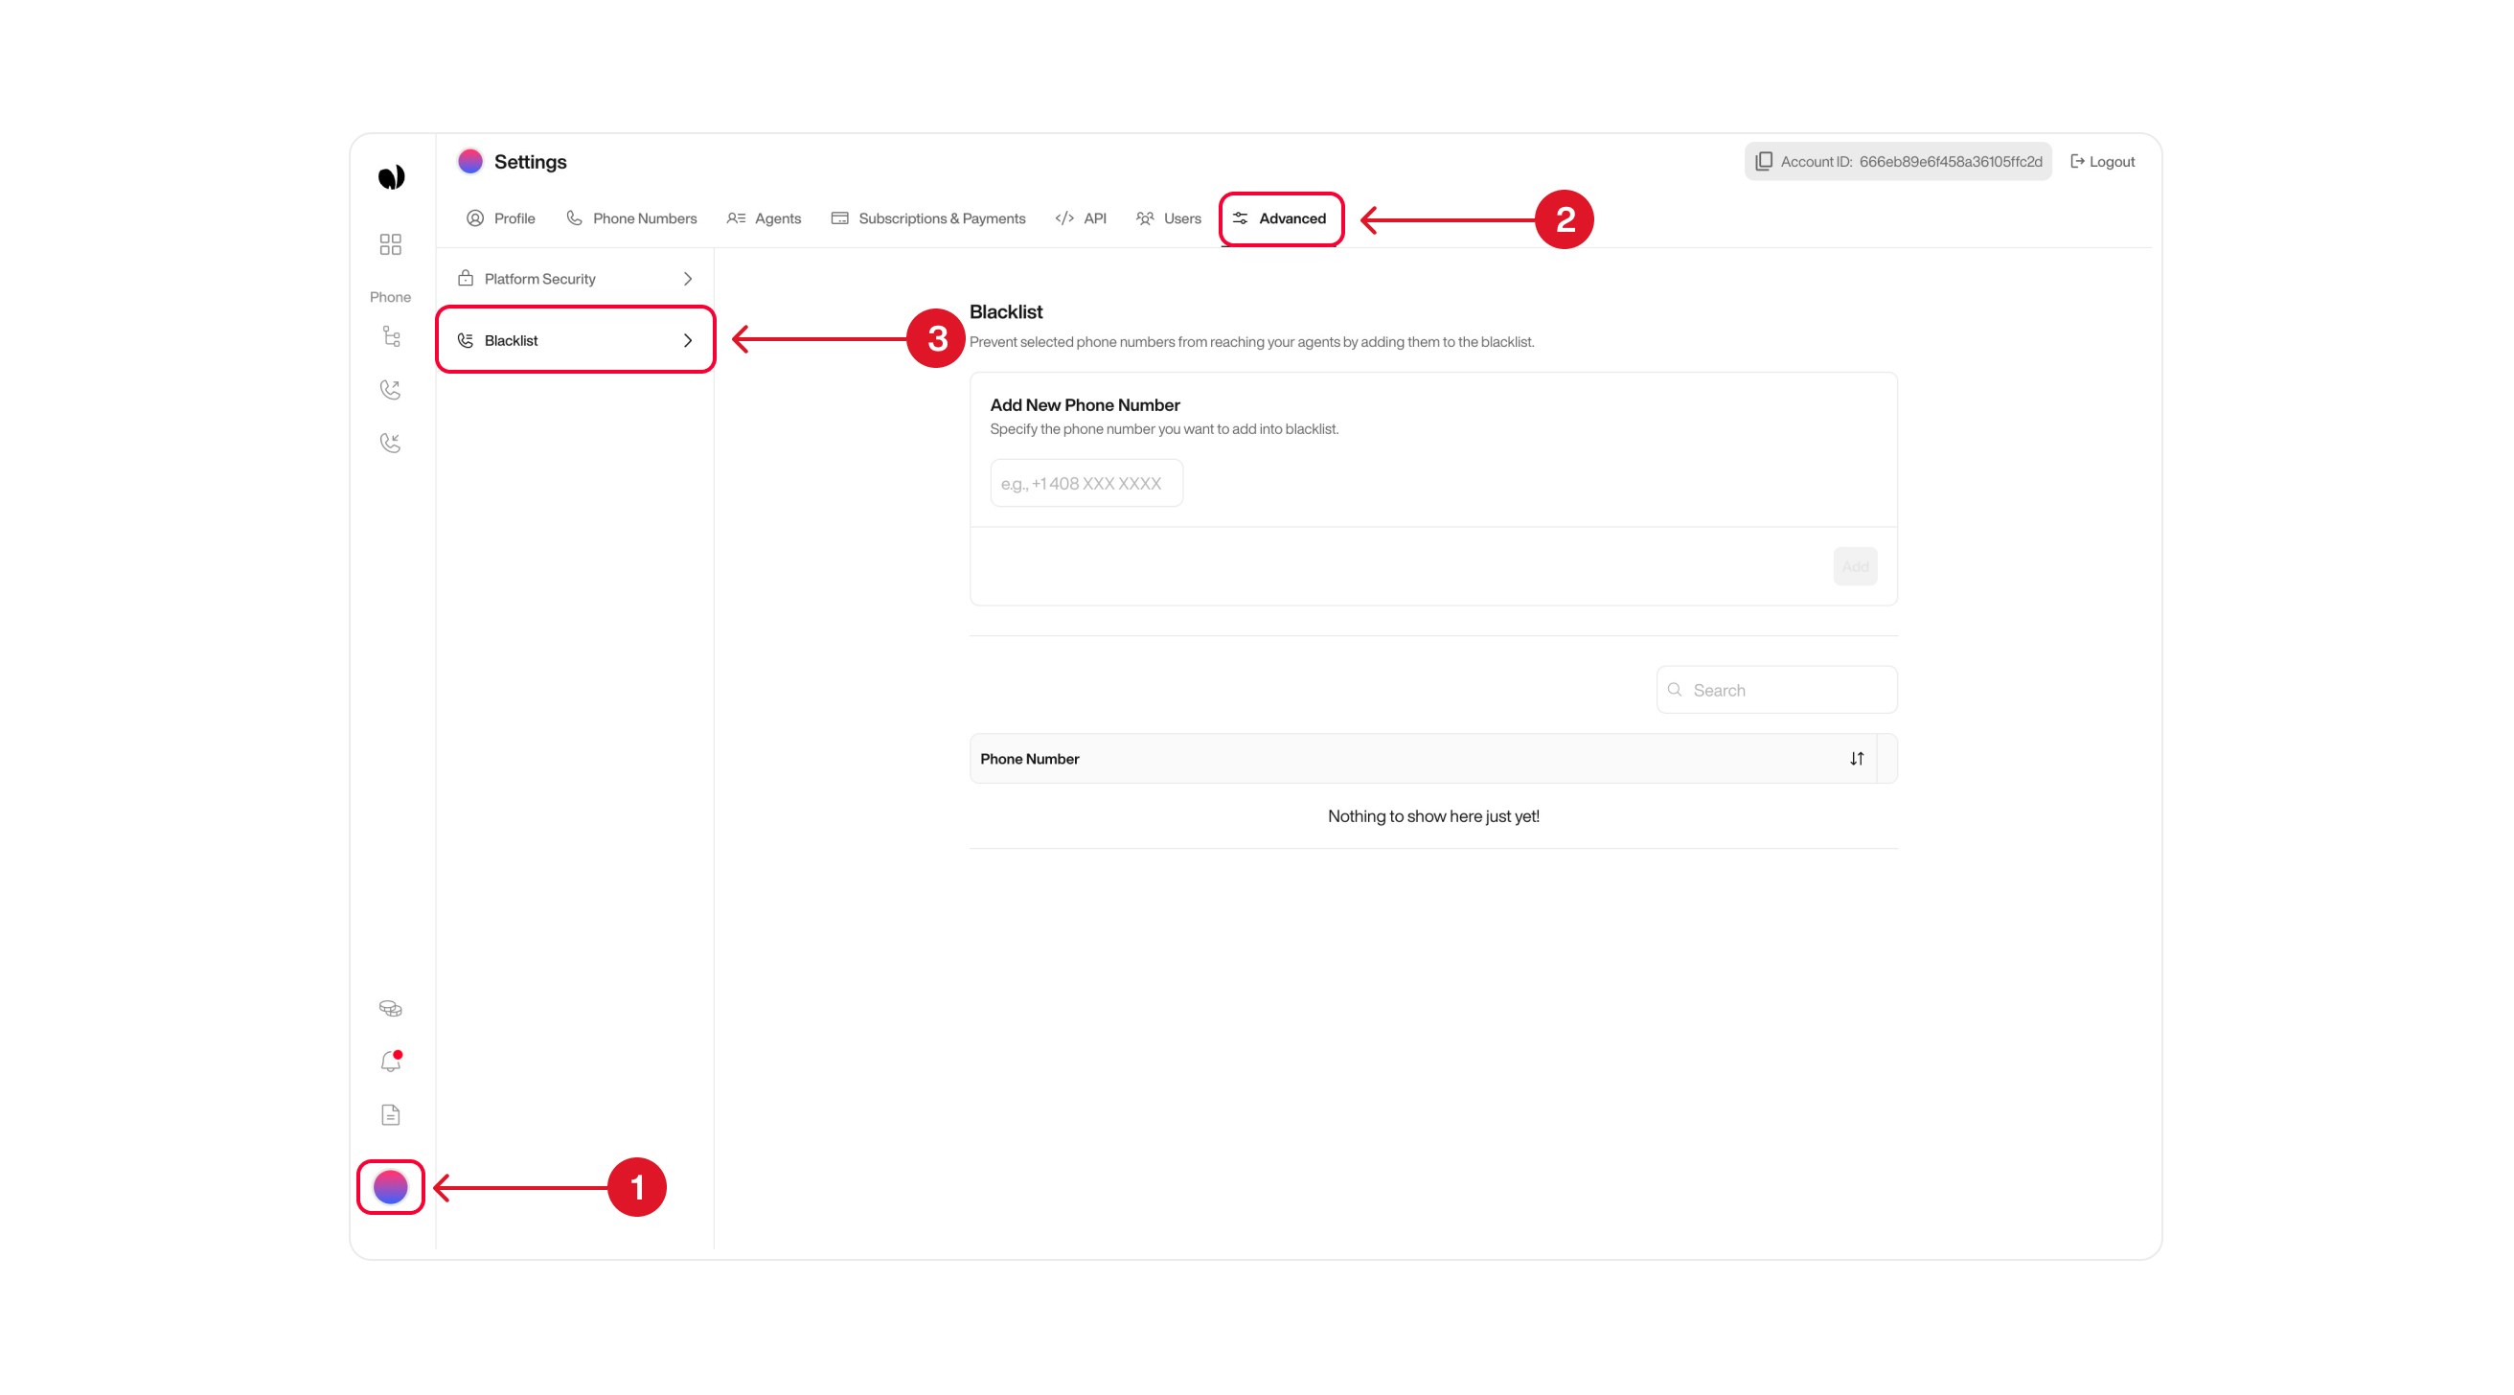Expand the Blacklist section chevron
This screenshot has height=1395, width=2514.
point(688,340)
